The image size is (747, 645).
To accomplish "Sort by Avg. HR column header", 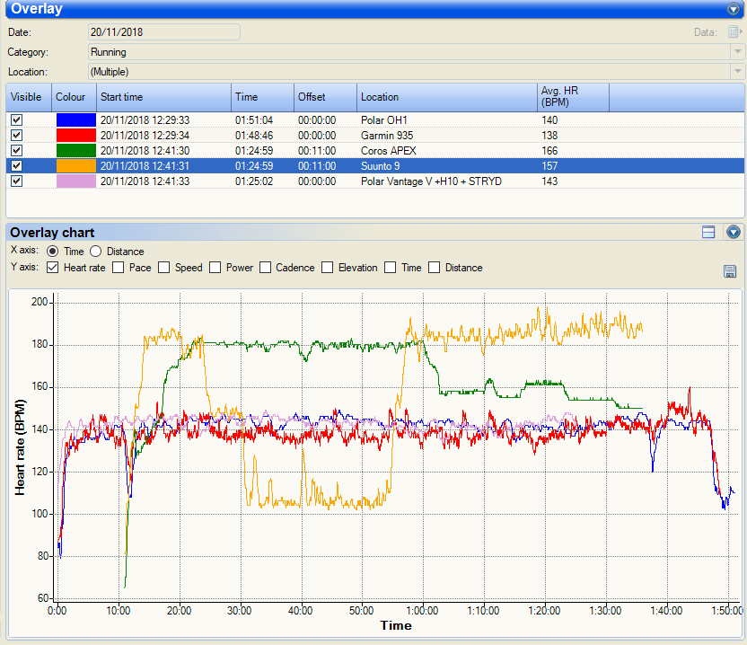I will (x=573, y=97).
